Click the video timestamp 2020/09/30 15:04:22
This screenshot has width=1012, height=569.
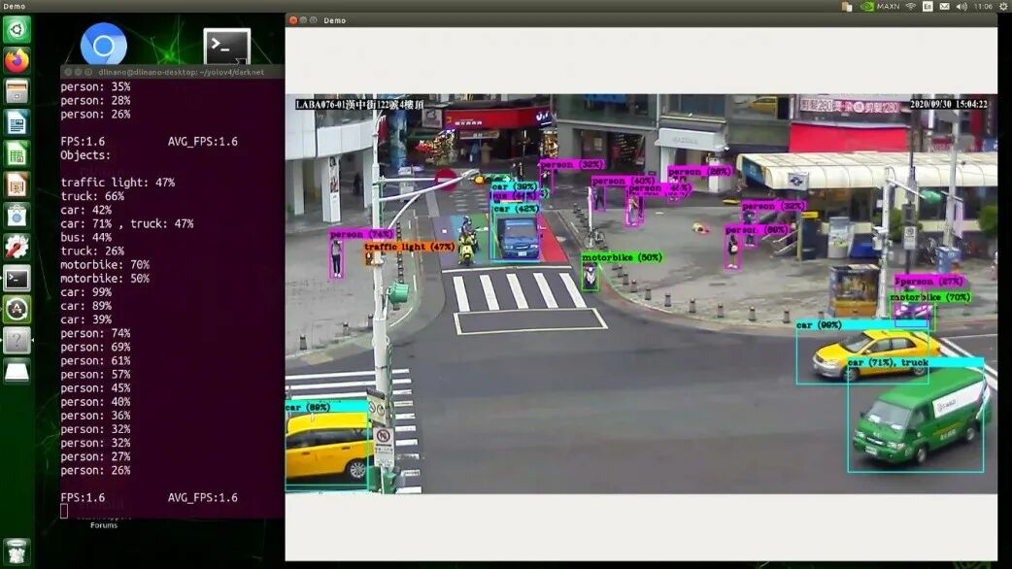click(948, 104)
